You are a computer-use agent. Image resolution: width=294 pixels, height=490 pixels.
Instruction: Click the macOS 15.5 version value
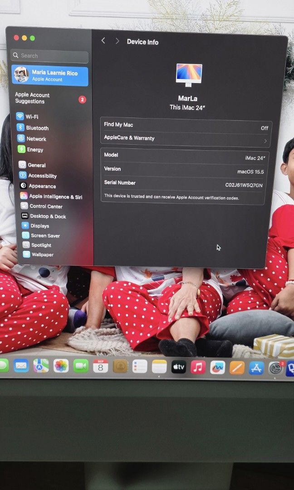250,171
